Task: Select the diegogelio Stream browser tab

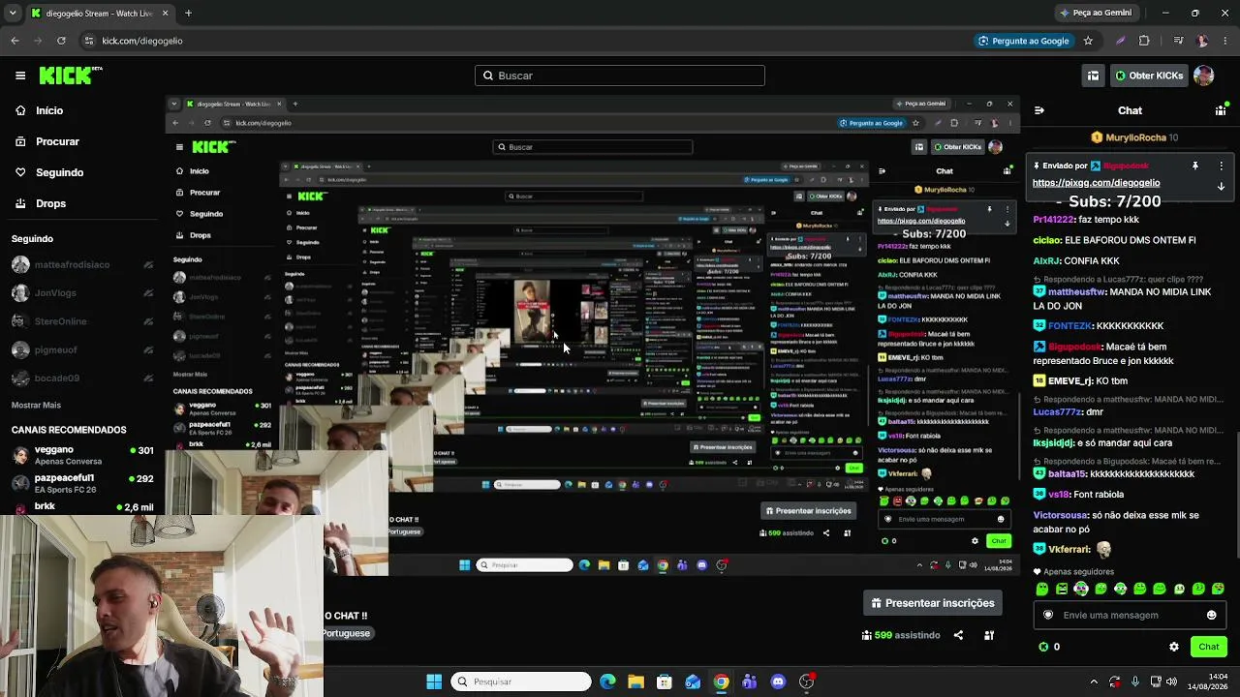Action: [101, 14]
